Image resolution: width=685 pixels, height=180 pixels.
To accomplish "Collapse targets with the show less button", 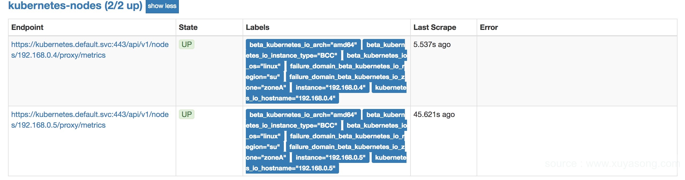I will pyautogui.click(x=162, y=6).
